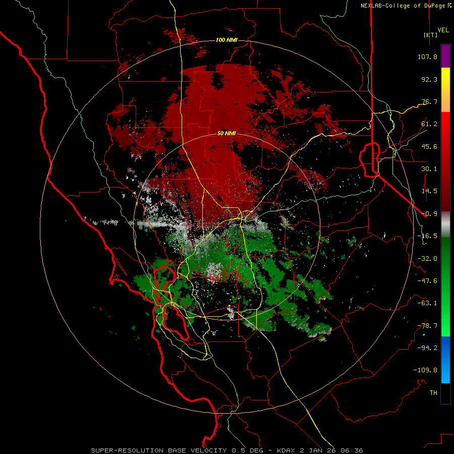Click the -0.9 legend value
The width and height of the screenshot is (454, 454).
(x=429, y=214)
